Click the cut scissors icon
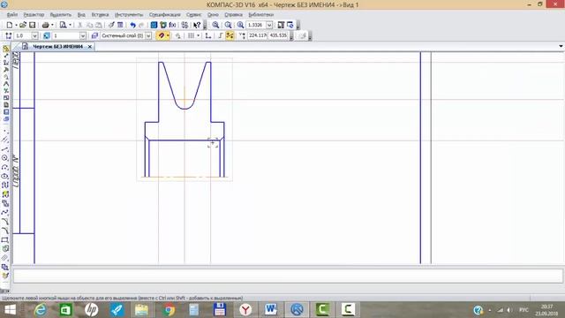The height and width of the screenshot is (318, 565). pyautogui.click(x=80, y=25)
